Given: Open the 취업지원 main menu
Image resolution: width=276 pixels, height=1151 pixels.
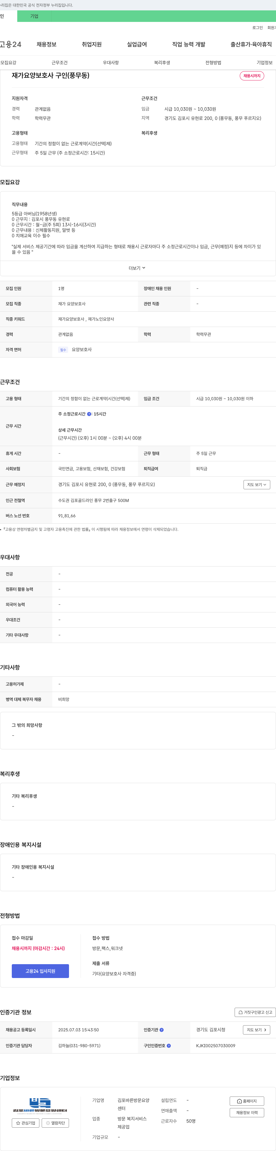Looking at the screenshot, I should click(91, 44).
